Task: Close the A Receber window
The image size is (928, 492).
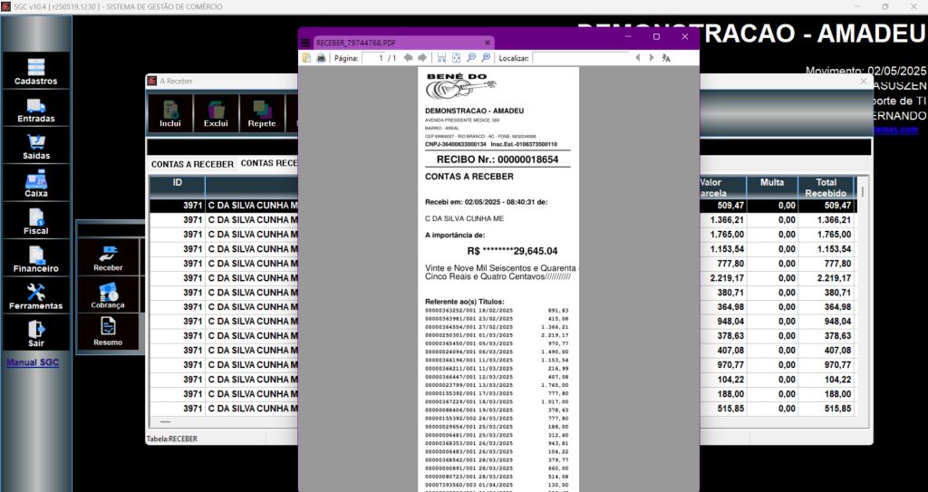Action: (x=863, y=81)
